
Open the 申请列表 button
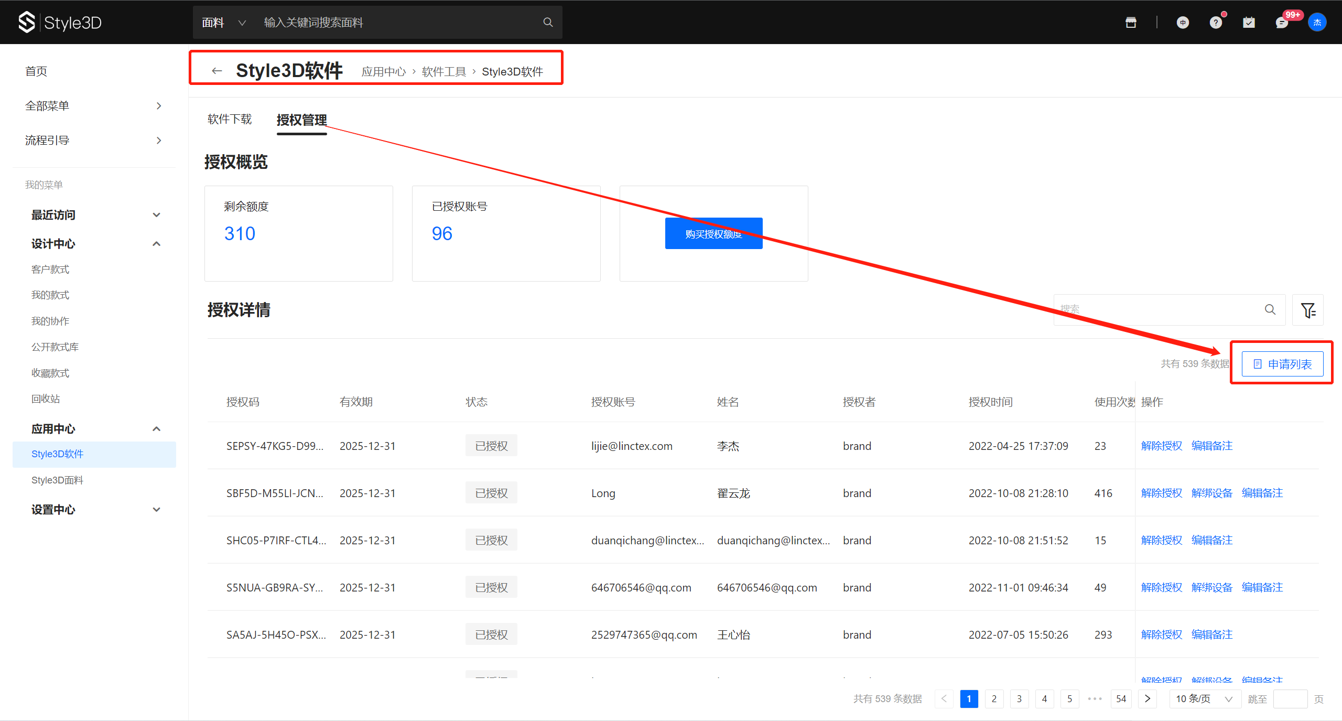[x=1282, y=364]
